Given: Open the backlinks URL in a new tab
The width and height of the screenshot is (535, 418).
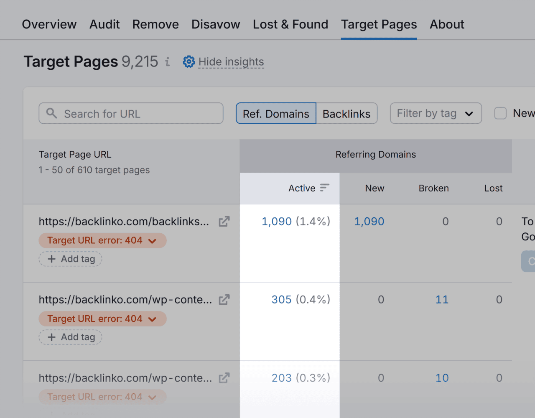Looking at the screenshot, I should (x=224, y=222).
